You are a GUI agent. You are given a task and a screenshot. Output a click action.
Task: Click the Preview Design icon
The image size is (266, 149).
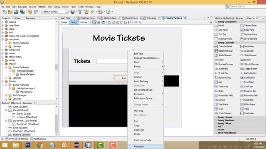(103, 22)
